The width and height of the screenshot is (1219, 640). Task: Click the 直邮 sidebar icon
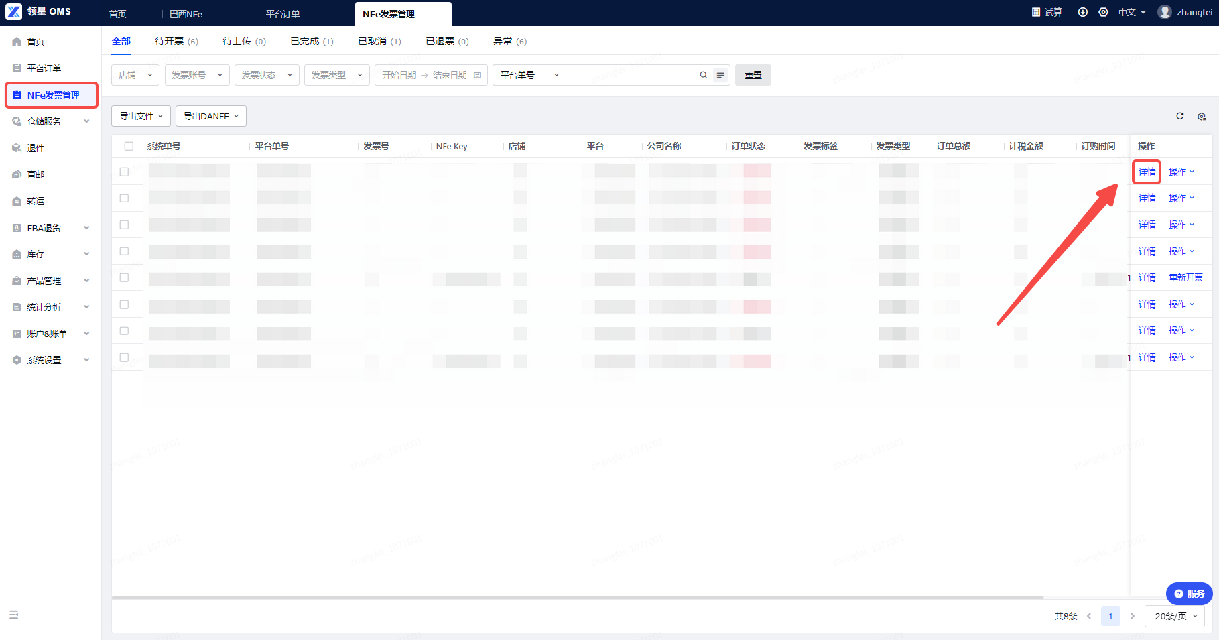(x=17, y=174)
